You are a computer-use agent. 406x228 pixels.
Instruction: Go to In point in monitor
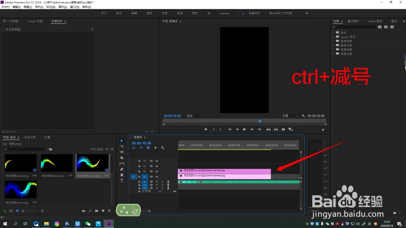(x=230, y=129)
